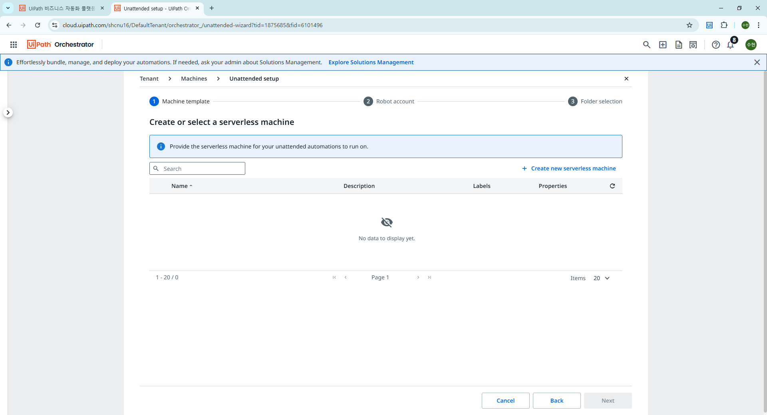Close the Unattended setup wizard
767x415 pixels.
coord(626,79)
